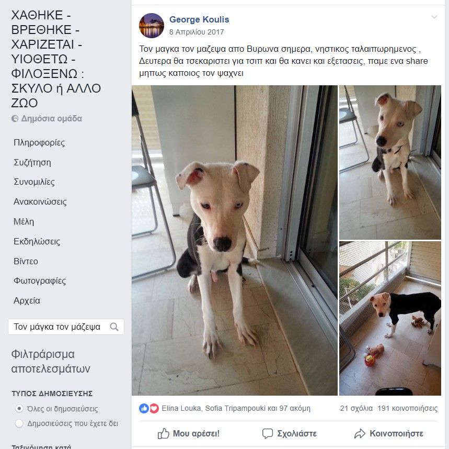The width and height of the screenshot is (449, 449).
Task: Open George Koulis profile picture
Action: coord(152,26)
